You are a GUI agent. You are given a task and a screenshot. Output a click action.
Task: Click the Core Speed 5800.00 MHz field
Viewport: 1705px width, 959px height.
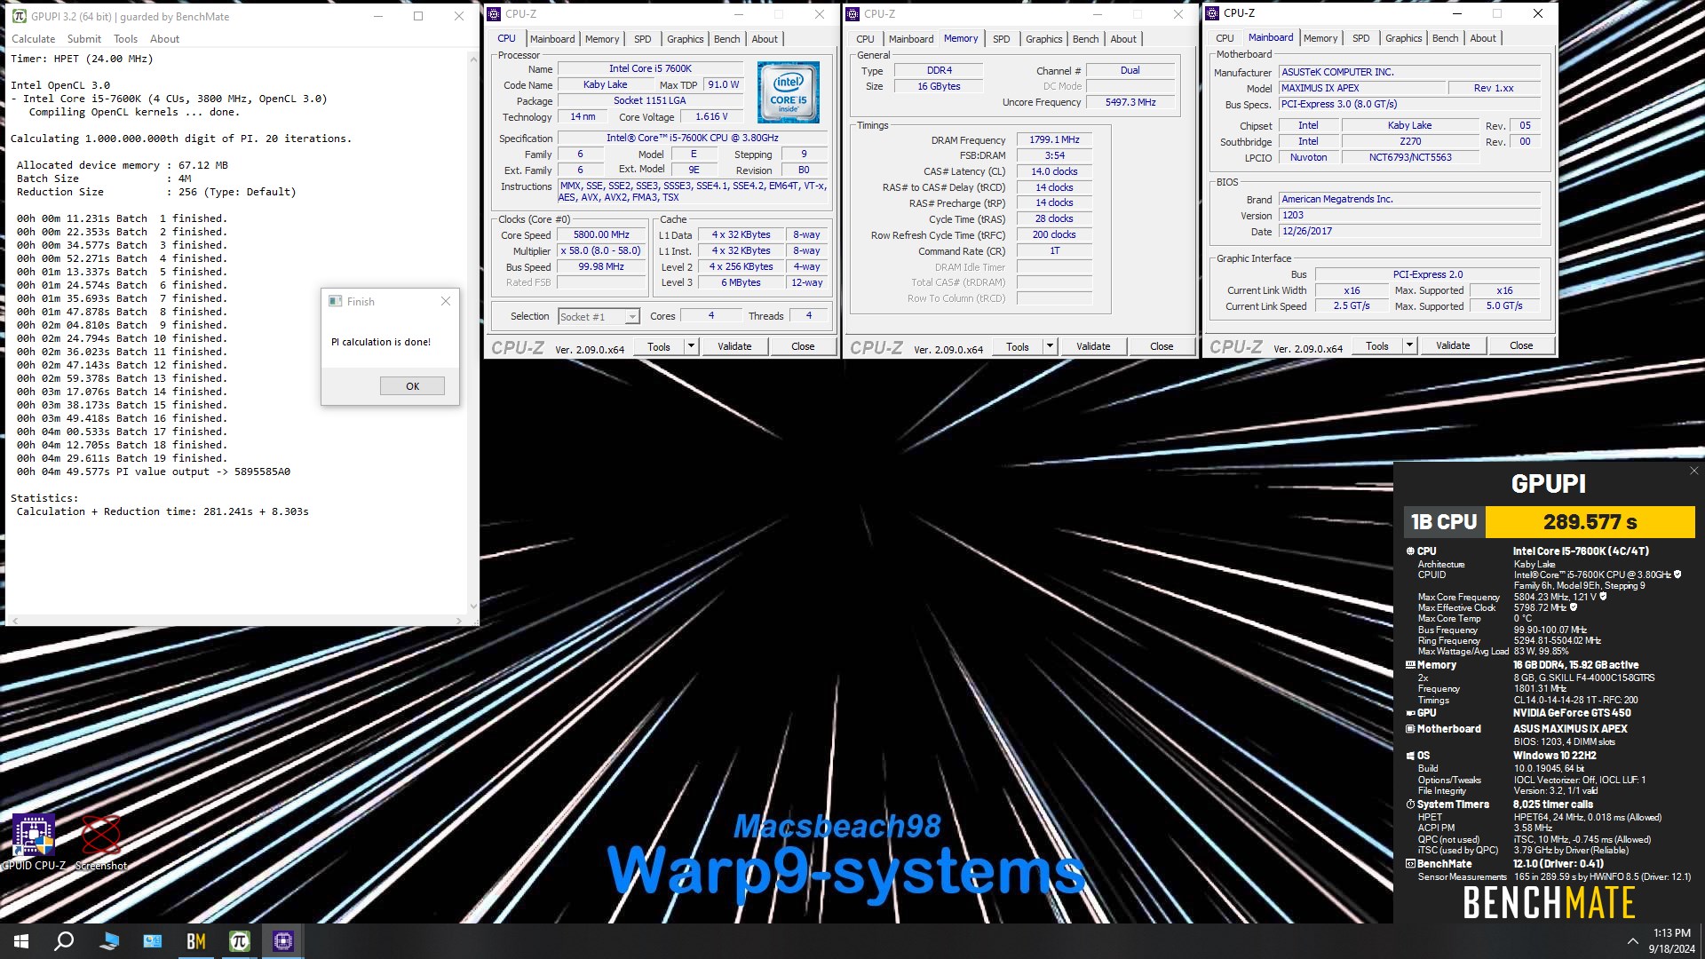[601, 235]
